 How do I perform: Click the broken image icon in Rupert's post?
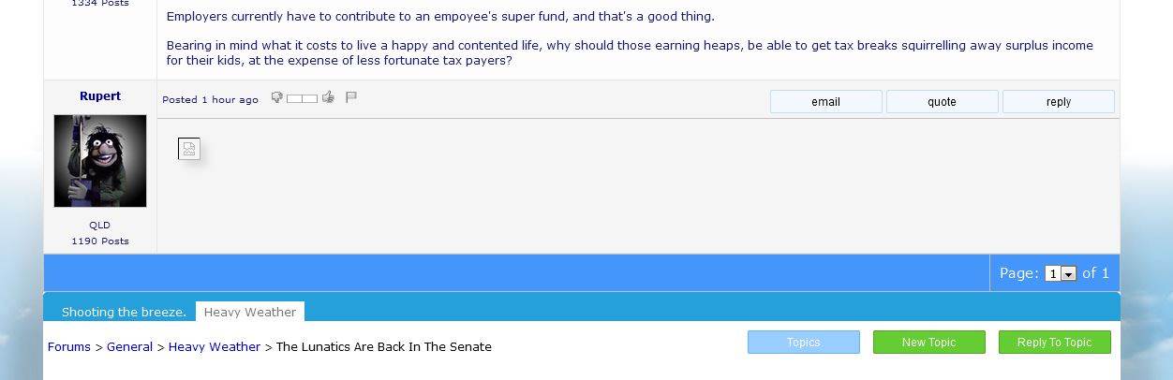[189, 149]
